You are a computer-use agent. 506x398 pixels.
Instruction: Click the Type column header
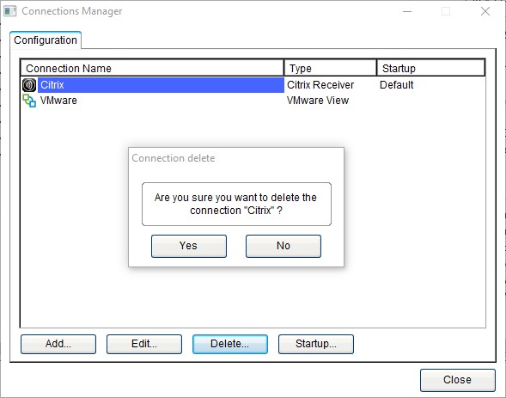pyautogui.click(x=331, y=68)
